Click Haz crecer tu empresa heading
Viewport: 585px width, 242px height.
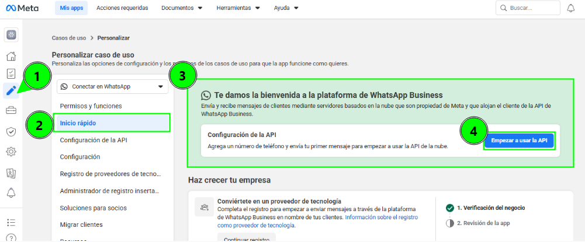230,181
